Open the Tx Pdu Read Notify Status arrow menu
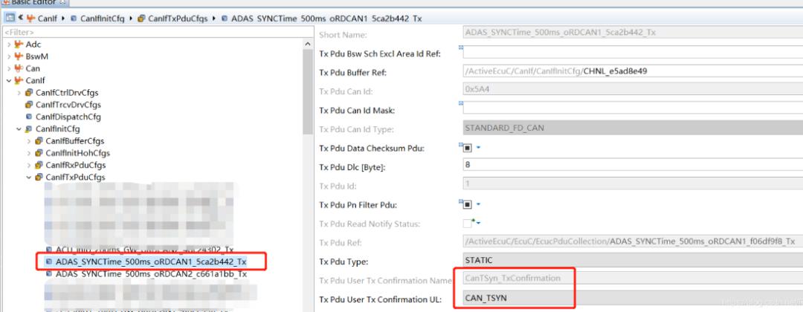This screenshot has height=312, width=803. point(478,224)
